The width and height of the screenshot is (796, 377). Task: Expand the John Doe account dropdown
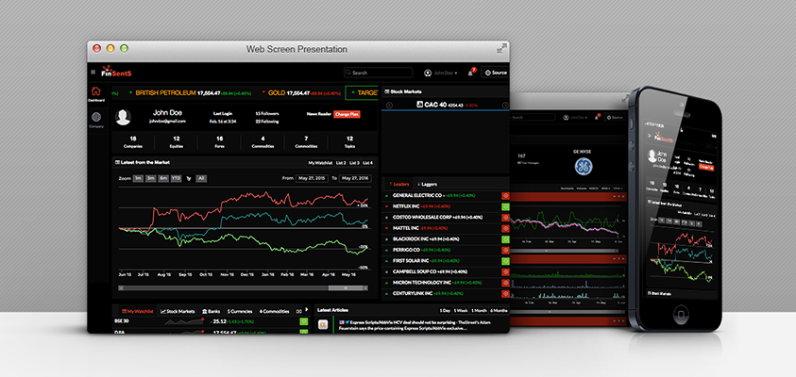pyautogui.click(x=442, y=73)
